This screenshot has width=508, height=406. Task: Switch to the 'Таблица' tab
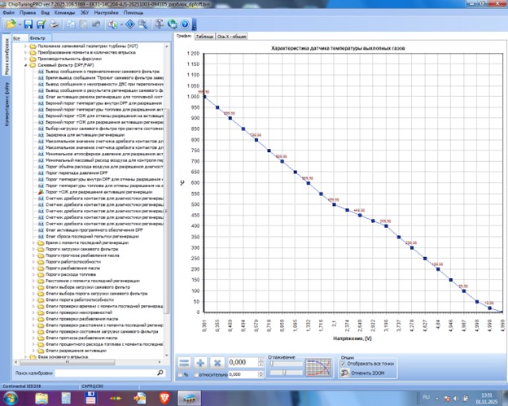(x=204, y=37)
